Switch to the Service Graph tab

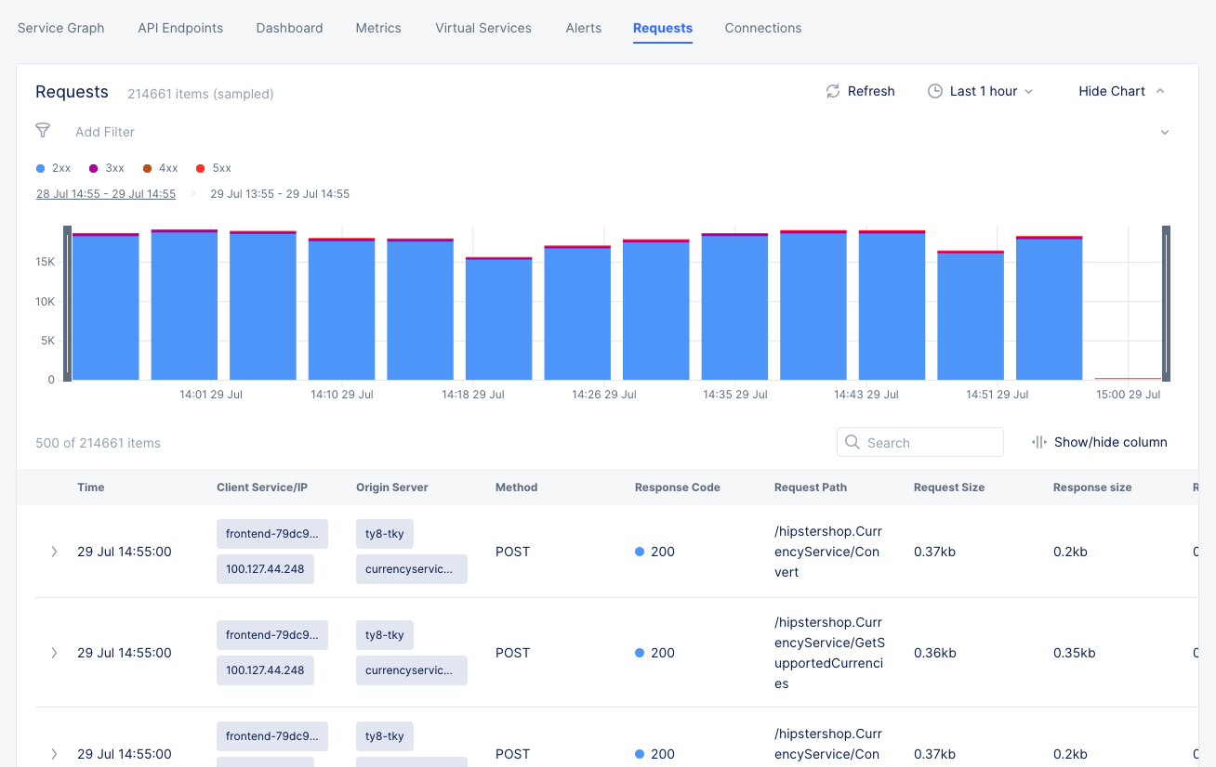tap(61, 28)
